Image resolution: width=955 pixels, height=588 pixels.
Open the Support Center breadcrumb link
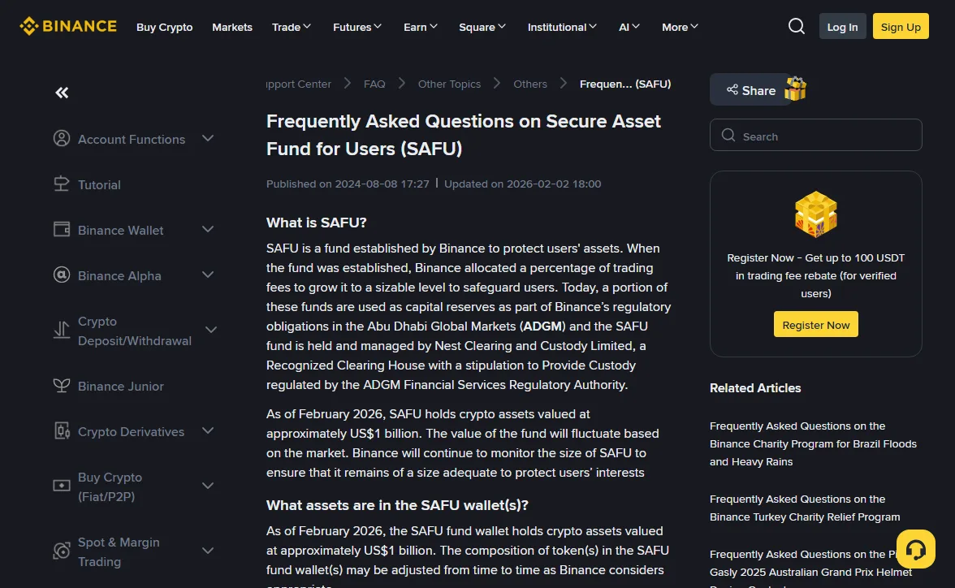coord(299,84)
